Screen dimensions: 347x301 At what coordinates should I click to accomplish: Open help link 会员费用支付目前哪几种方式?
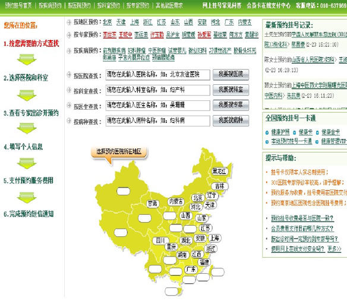(302, 229)
